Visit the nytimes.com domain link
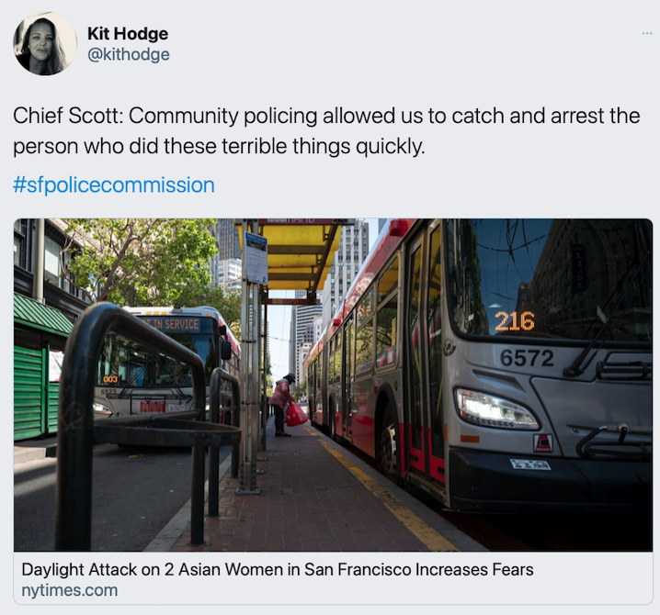The width and height of the screenshot is (660, 615). click(70, 590)
